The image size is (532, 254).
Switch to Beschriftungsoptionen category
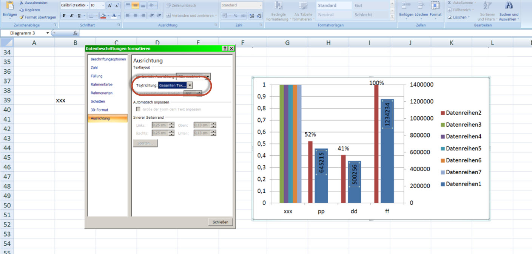(x=108, y=59)
